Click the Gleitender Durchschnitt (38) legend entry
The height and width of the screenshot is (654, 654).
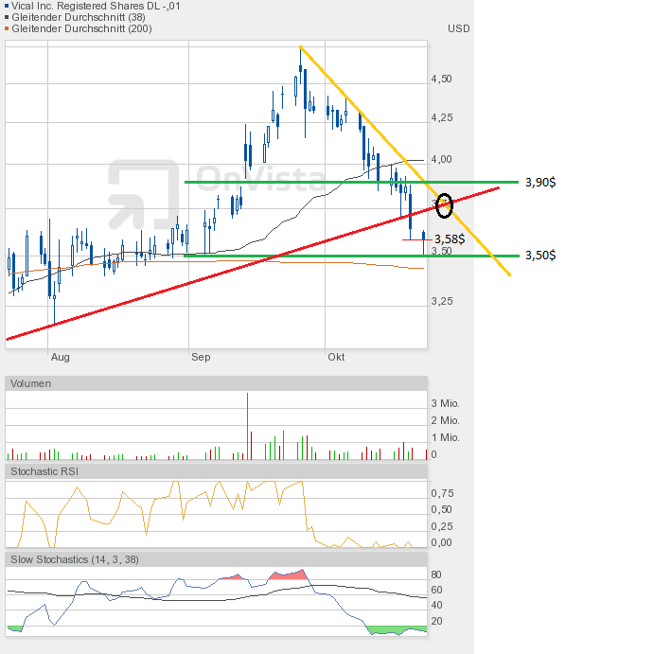click(x=79, y=18)
